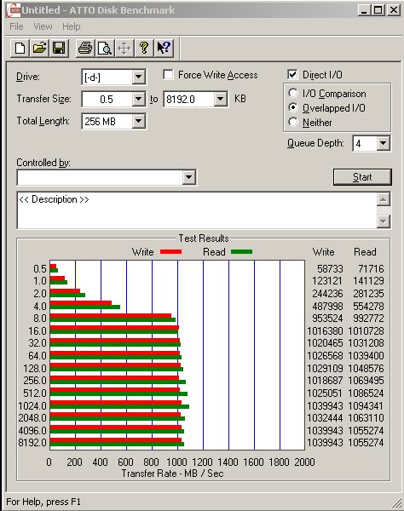
Task: Open About help question mark icon
Action: coord(144,49)
